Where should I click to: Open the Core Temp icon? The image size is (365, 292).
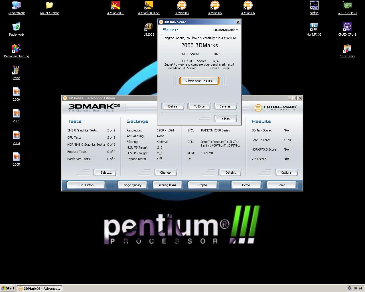pos(347,51)
